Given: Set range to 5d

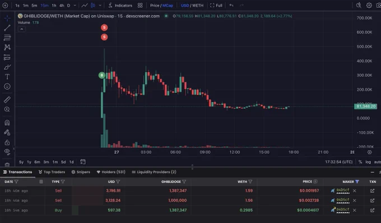Looking at the screenshot, I should point(63,162).
